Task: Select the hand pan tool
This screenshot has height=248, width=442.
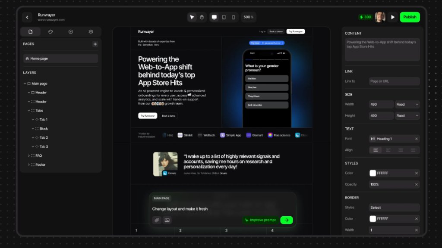Action: [x=202, y=17]
